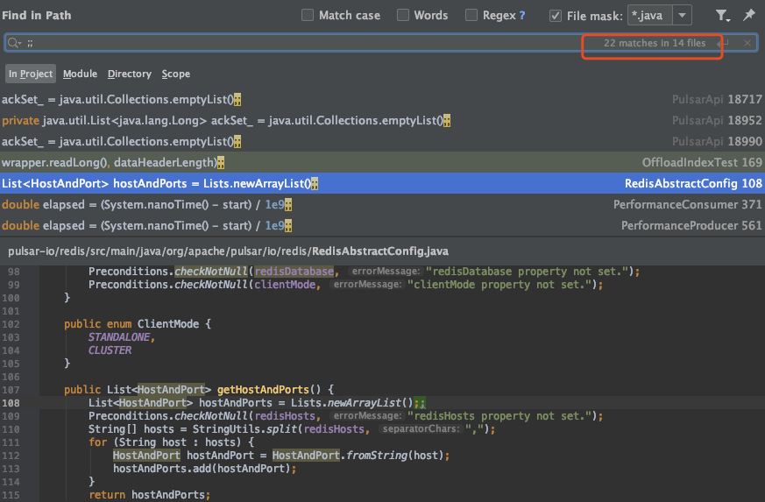Screen dimensions: 765x502
Task: Expand the file mask dropdown arrow
Action: click(682, 15)
